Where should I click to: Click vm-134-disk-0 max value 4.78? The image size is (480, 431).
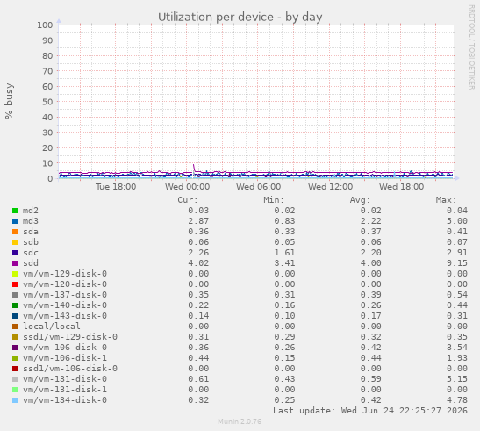[457, 400]
